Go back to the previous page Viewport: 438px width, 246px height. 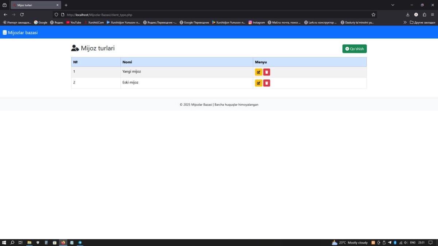(5, 15)
